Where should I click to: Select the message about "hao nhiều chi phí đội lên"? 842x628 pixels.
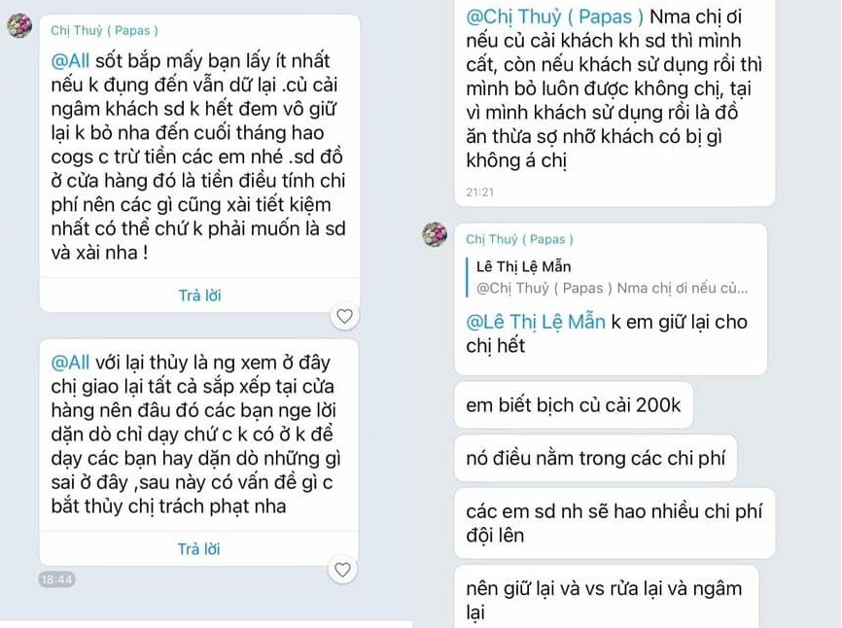[614, 522]
